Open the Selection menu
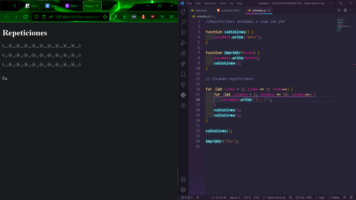The width and height of the screenshot is (356, 200). (210, 3)
